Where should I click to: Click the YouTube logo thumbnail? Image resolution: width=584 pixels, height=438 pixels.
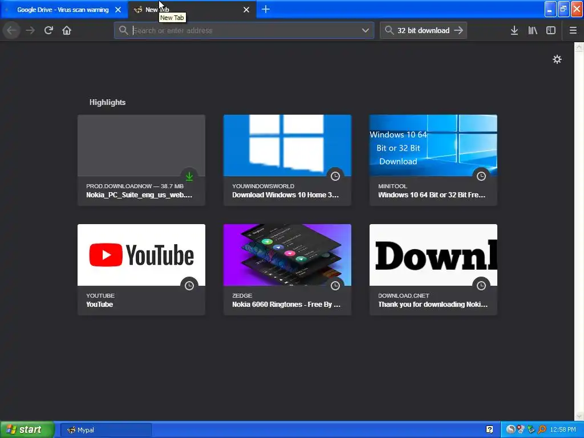click(x=141, y=255)
